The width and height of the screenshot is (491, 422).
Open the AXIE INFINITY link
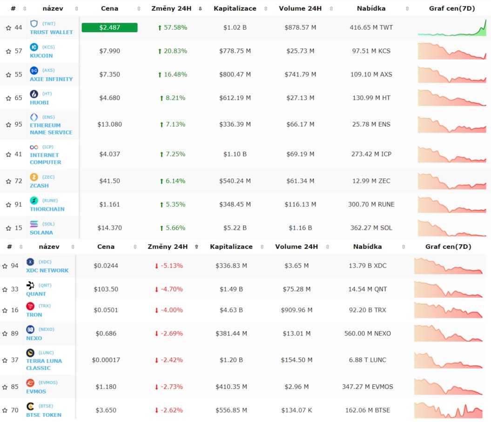click(x=51, y=79)
